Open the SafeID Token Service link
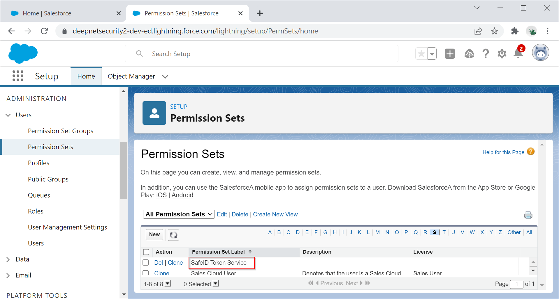559x299 pixels. (x=219, y=263)
